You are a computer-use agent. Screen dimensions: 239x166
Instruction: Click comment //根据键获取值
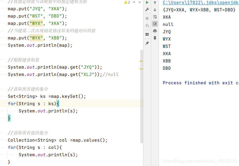tap(24, 60)
